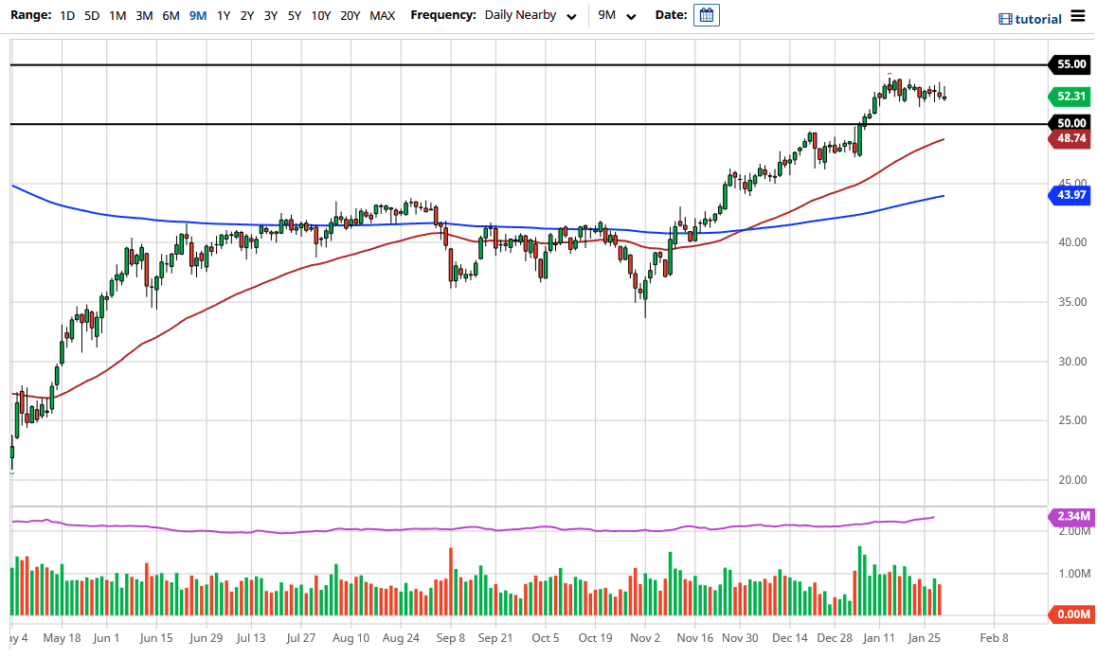Viewport: 1097px width, 658px height.
Task: Open the date picker calendar icon
Action: pos(706,15)
